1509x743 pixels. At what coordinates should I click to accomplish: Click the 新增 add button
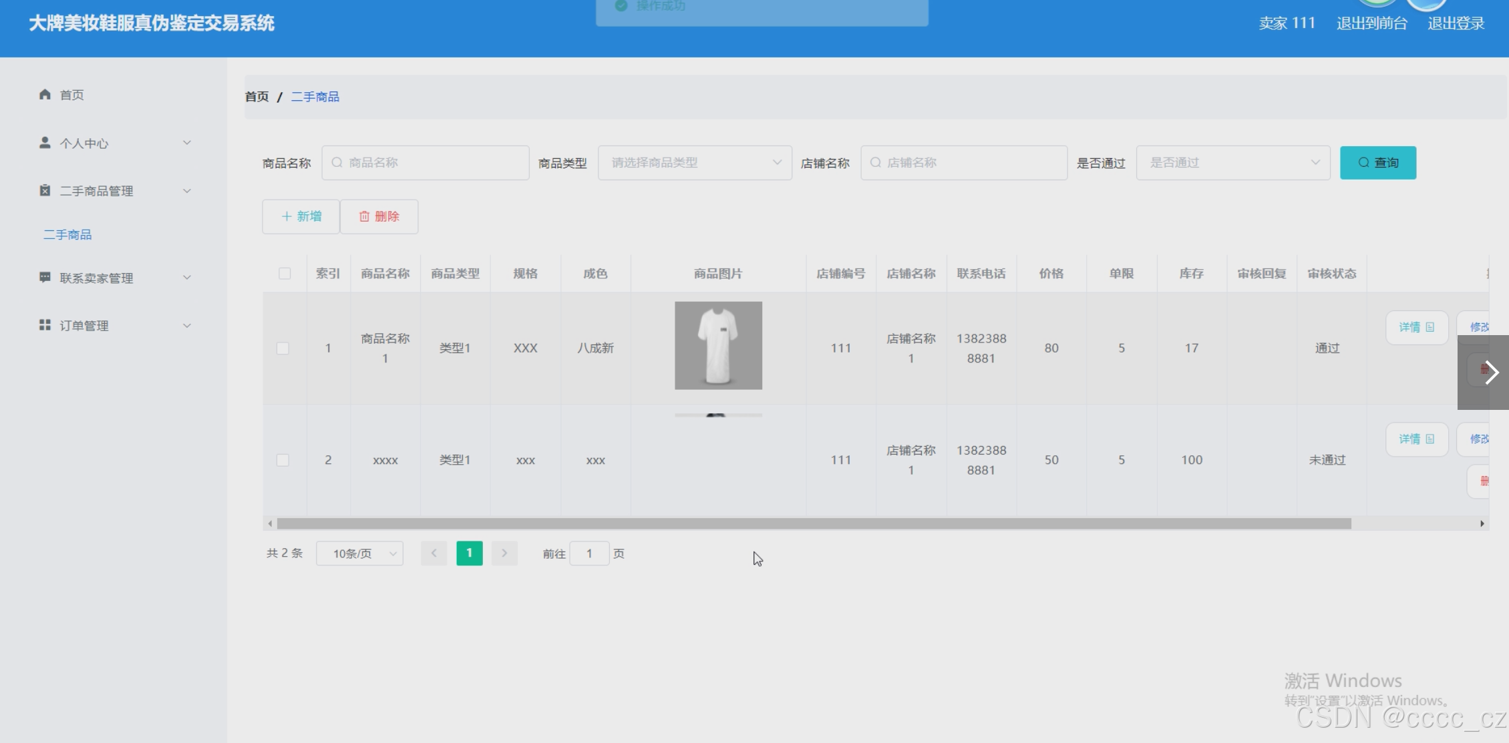tap(301, 216)
